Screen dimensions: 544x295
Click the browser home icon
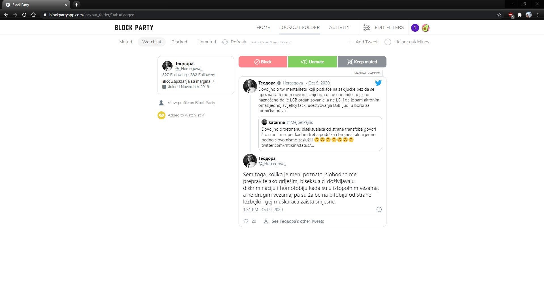tap(33, 15)
